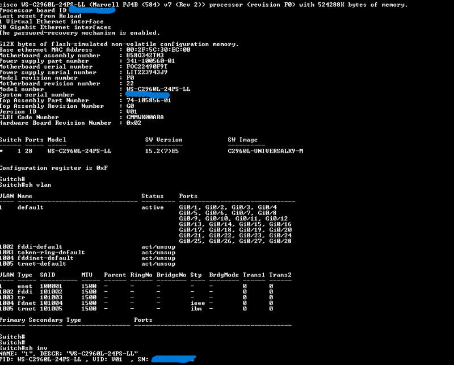Click power supply serial number LIT223943J9
Image resolution: width=454 pixels, height=365 pixels.
[x=147, y=72]
